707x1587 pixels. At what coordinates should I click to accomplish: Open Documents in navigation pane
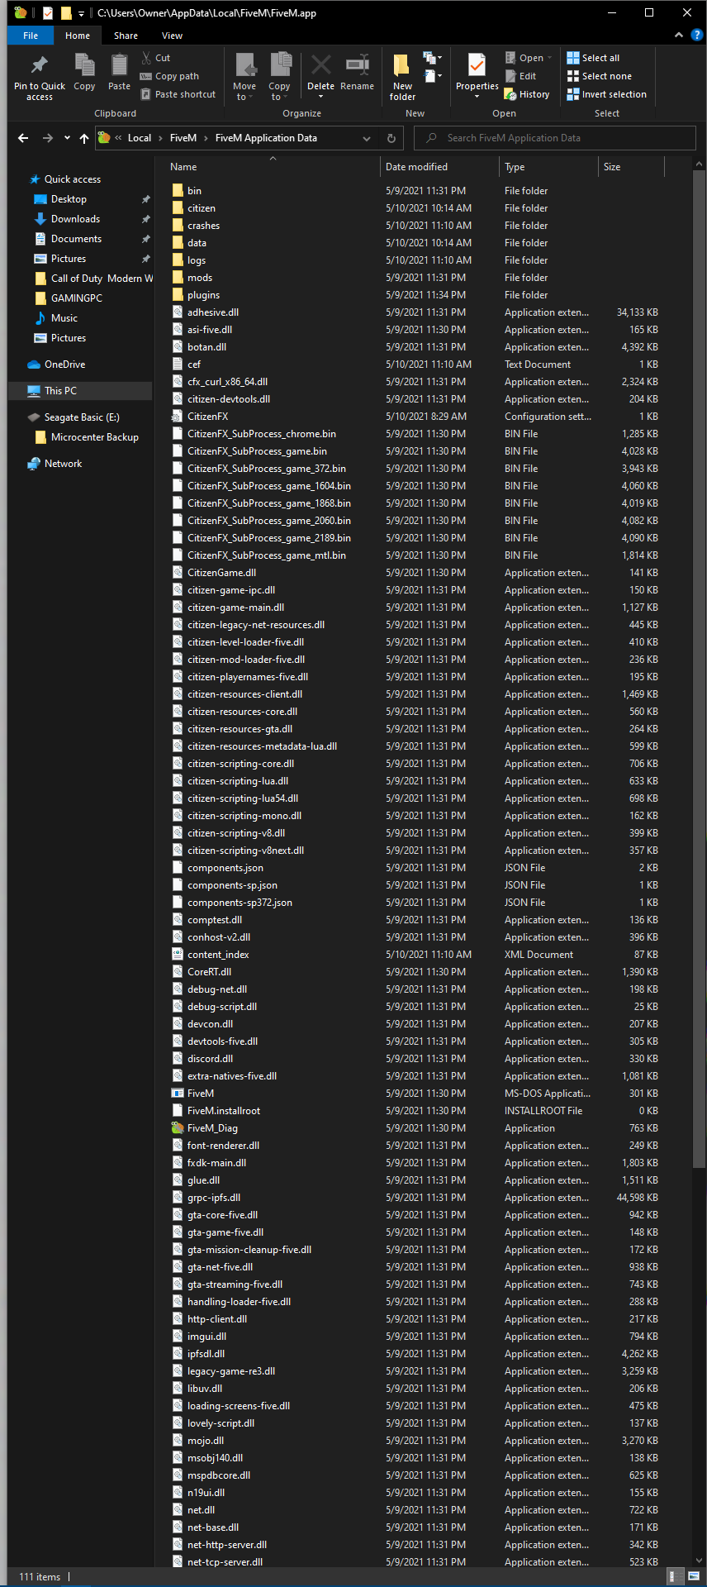pos(76,239)
